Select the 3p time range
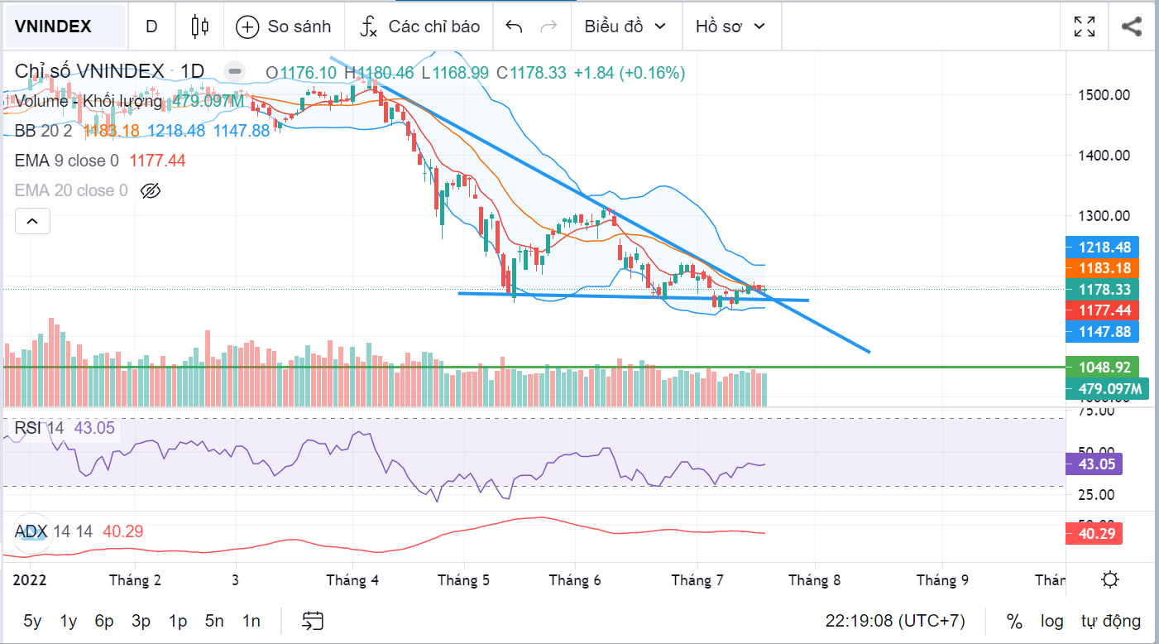The width and height of the screenshot is (1159, 644). 141,621
